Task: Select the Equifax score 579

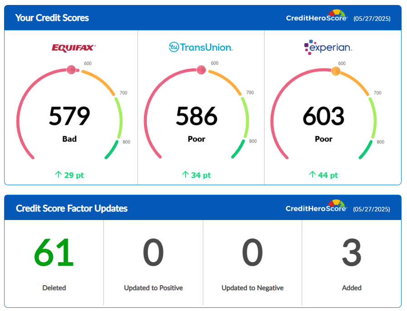Action: pyautogui.click(x=69, y=116)
